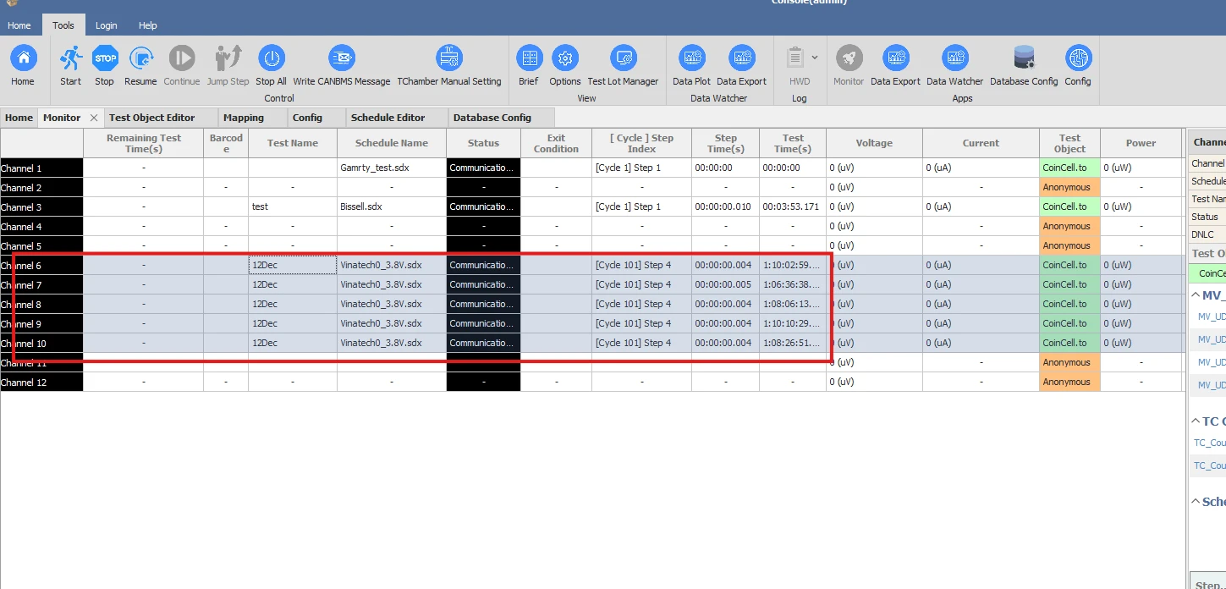Click the Start test icon
The height and width of the screenshot is (589, 1226).
pos(71,58)
